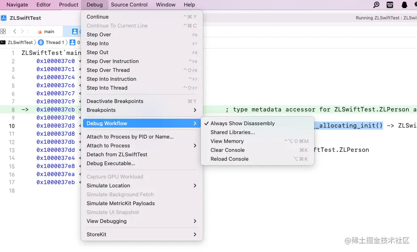Click the ZLSwiftTest app icon in toolbar

[4, 18]
